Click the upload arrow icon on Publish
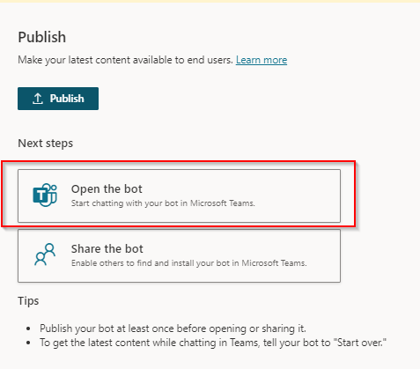The image size is (420, 369). 38,99
